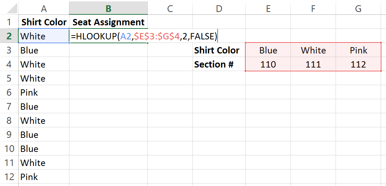Select row 6 header
The width and height of the screenshot is (386, 186).
pos(9,92)
